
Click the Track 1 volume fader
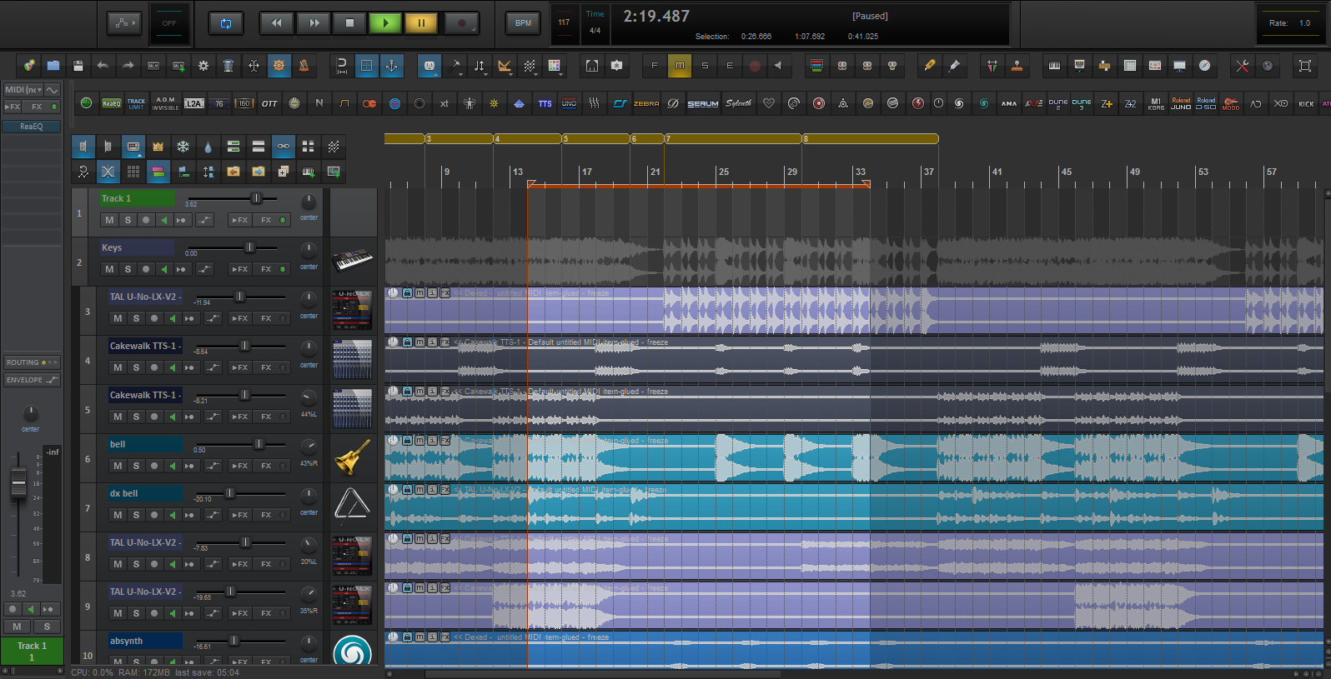(257, 198)
